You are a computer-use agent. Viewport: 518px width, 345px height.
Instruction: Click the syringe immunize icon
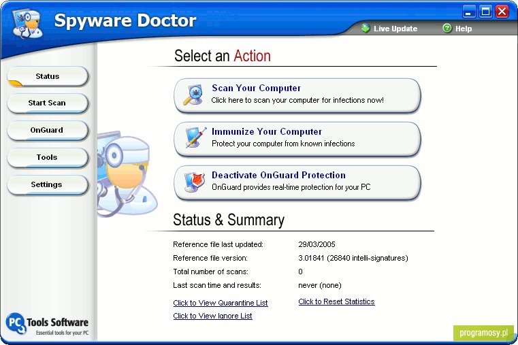(x=195, y=137)
